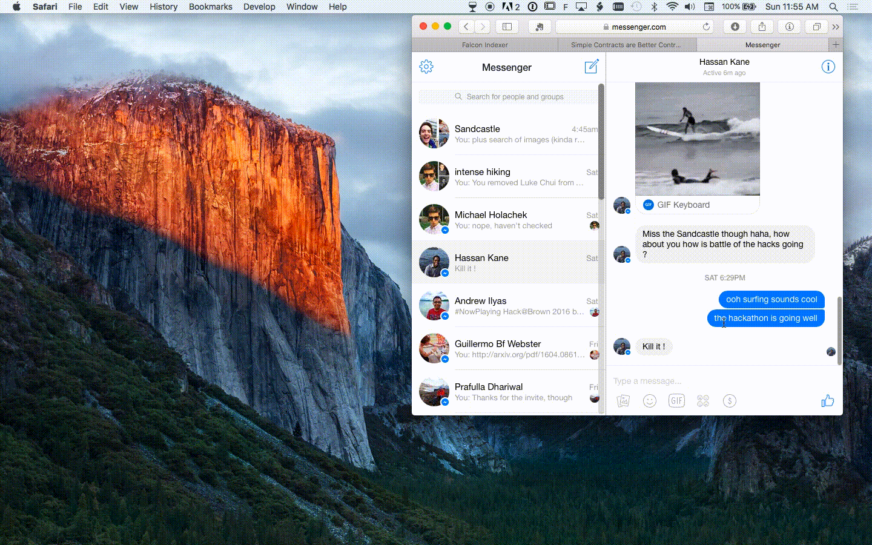Switch to the Falcon Indexer tab
This screenshot has width=872, height=545.
point(484,45)
